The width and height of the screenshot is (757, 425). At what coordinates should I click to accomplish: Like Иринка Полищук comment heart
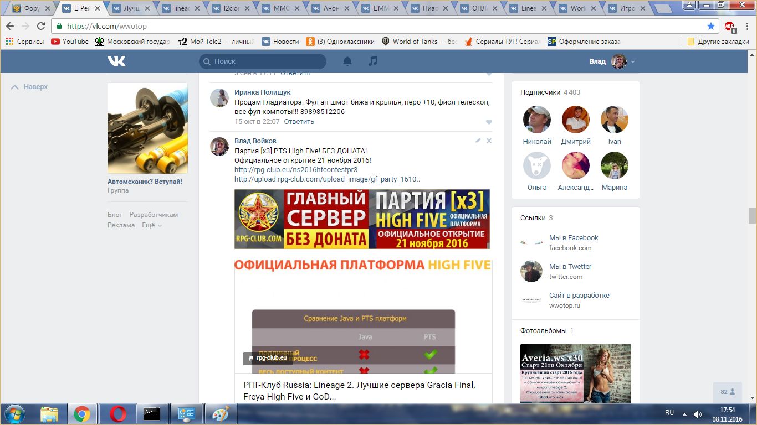coord(489,122)
